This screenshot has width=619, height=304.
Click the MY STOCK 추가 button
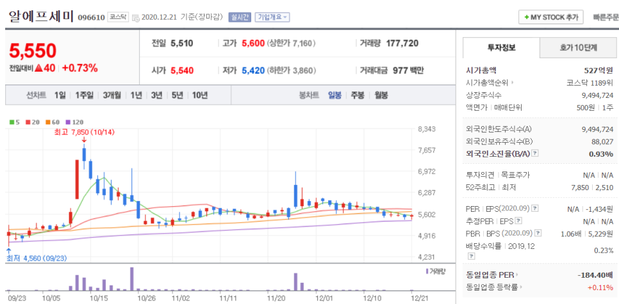coord(551,17)
